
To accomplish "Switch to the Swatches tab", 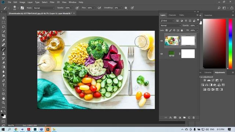I will 208,15.
